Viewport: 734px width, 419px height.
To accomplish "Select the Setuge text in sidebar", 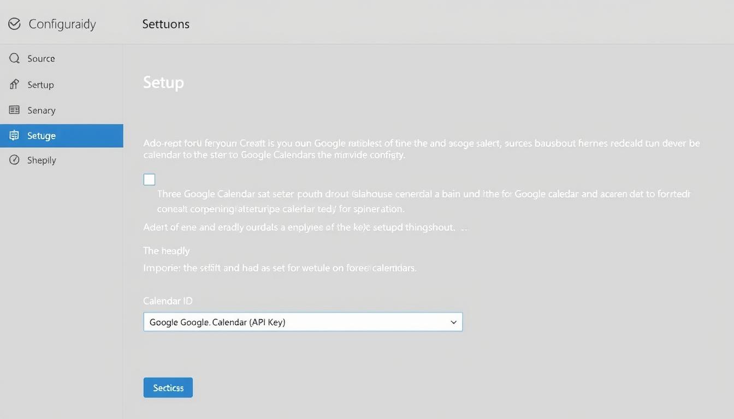I will (42, 136).
